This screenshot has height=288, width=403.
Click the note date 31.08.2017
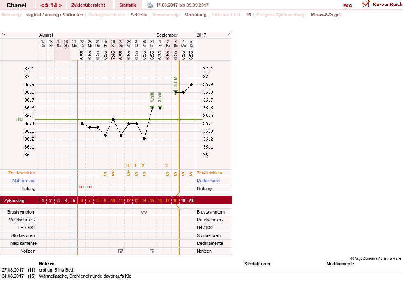coord(13,276)
